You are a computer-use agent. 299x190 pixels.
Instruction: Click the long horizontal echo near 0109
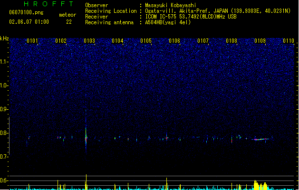pos(260,139)
